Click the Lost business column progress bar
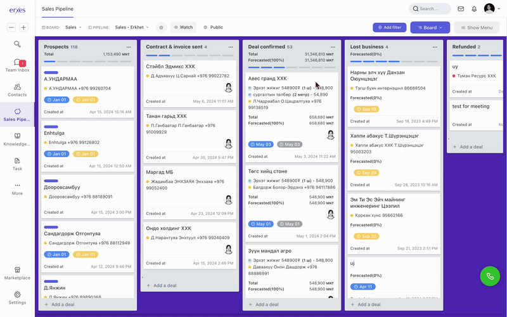The width and height of the screenshot is (507, 317). (394, 61)
